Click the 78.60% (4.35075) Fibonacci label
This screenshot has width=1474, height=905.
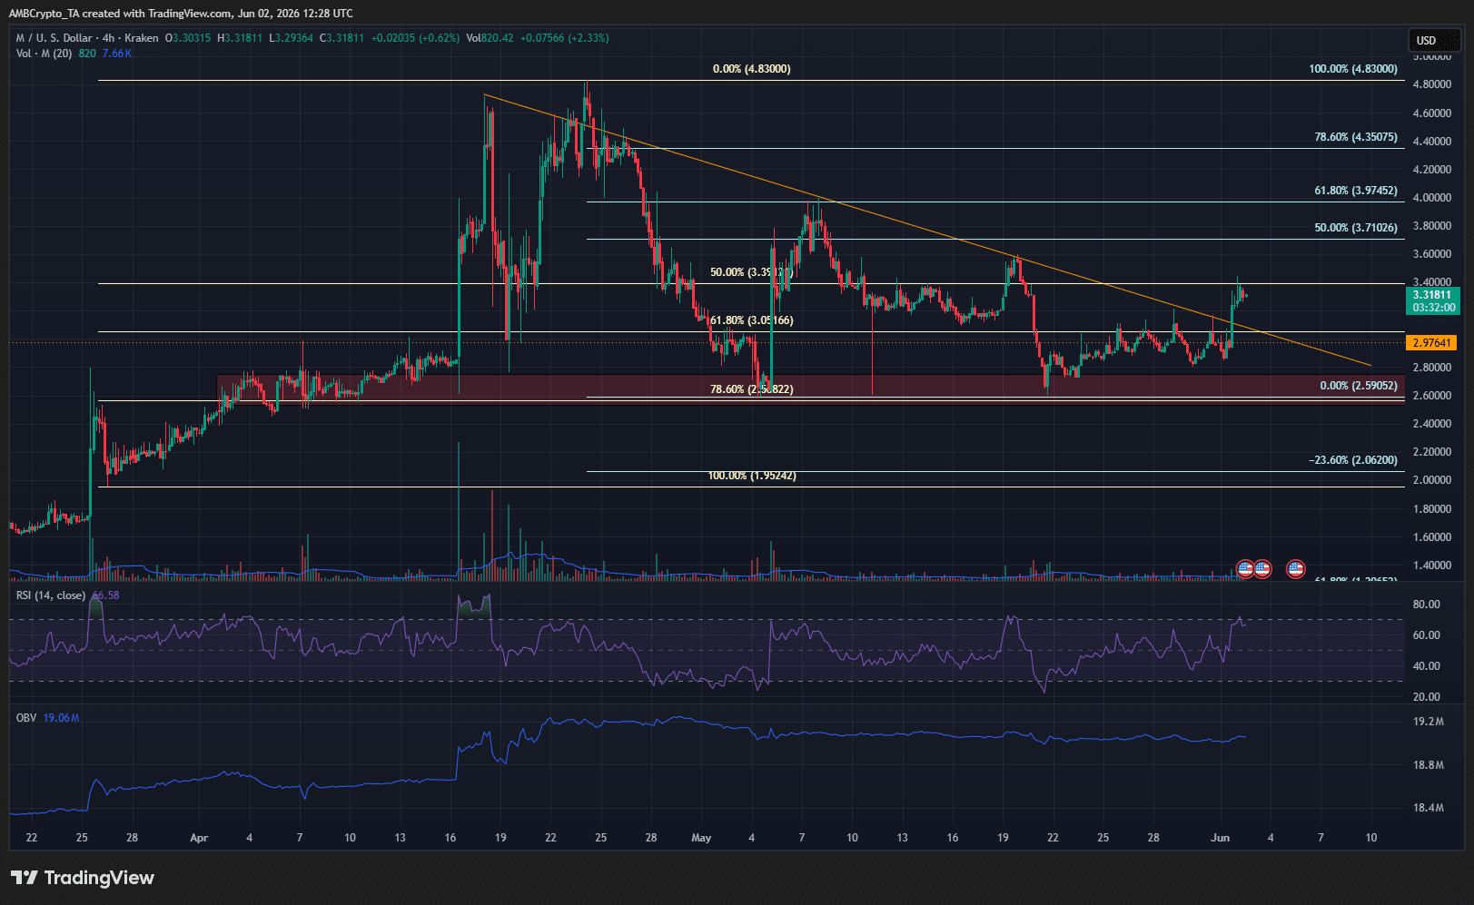click(1356, 137)
